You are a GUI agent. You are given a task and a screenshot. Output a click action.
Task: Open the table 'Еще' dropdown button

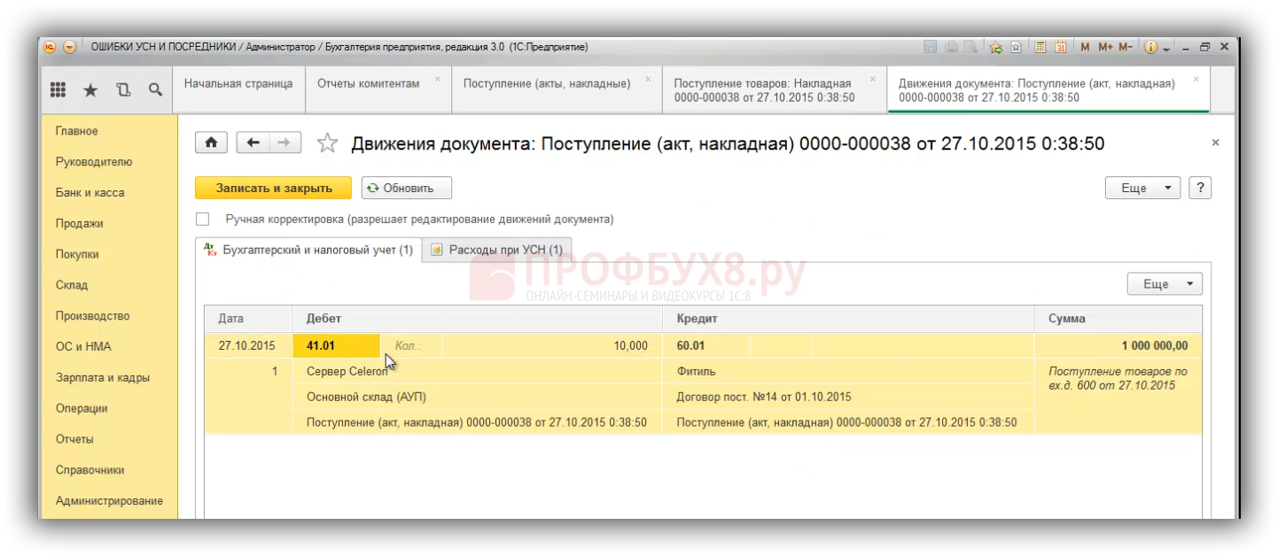1165,284
